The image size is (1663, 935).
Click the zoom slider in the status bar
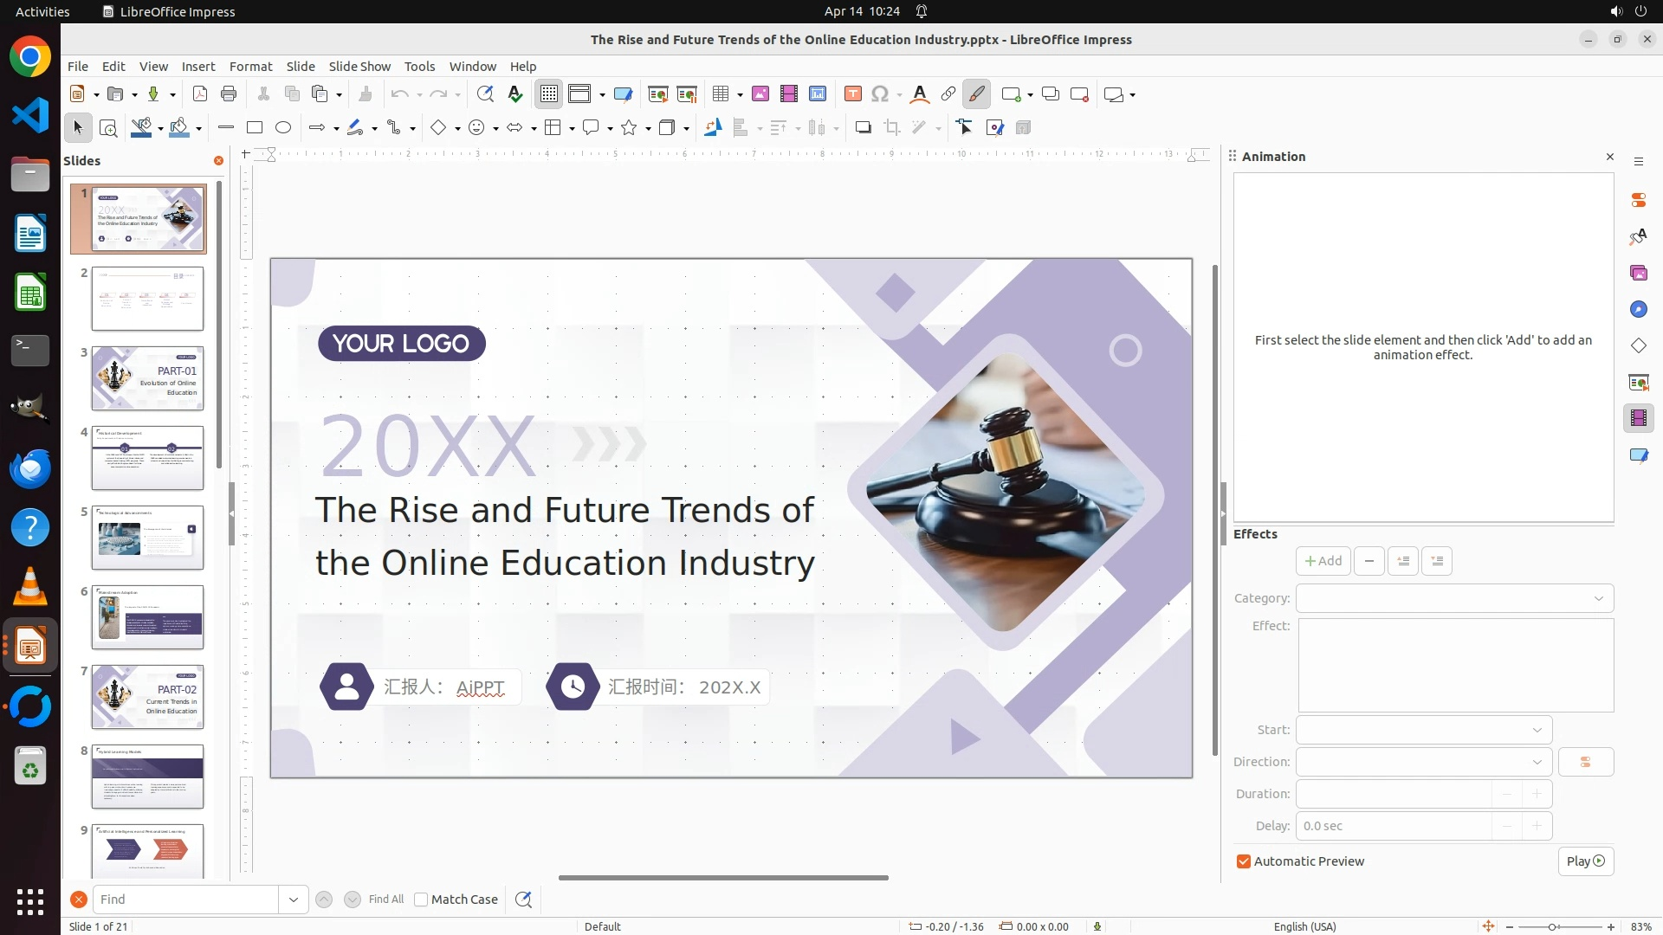[1550, 927]
